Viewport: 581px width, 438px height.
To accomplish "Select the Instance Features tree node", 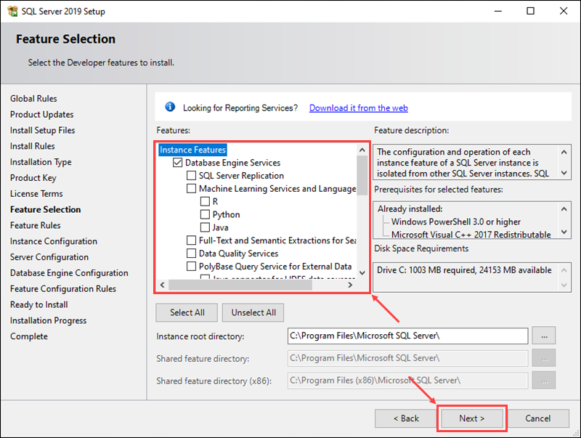I will [192, 150].
